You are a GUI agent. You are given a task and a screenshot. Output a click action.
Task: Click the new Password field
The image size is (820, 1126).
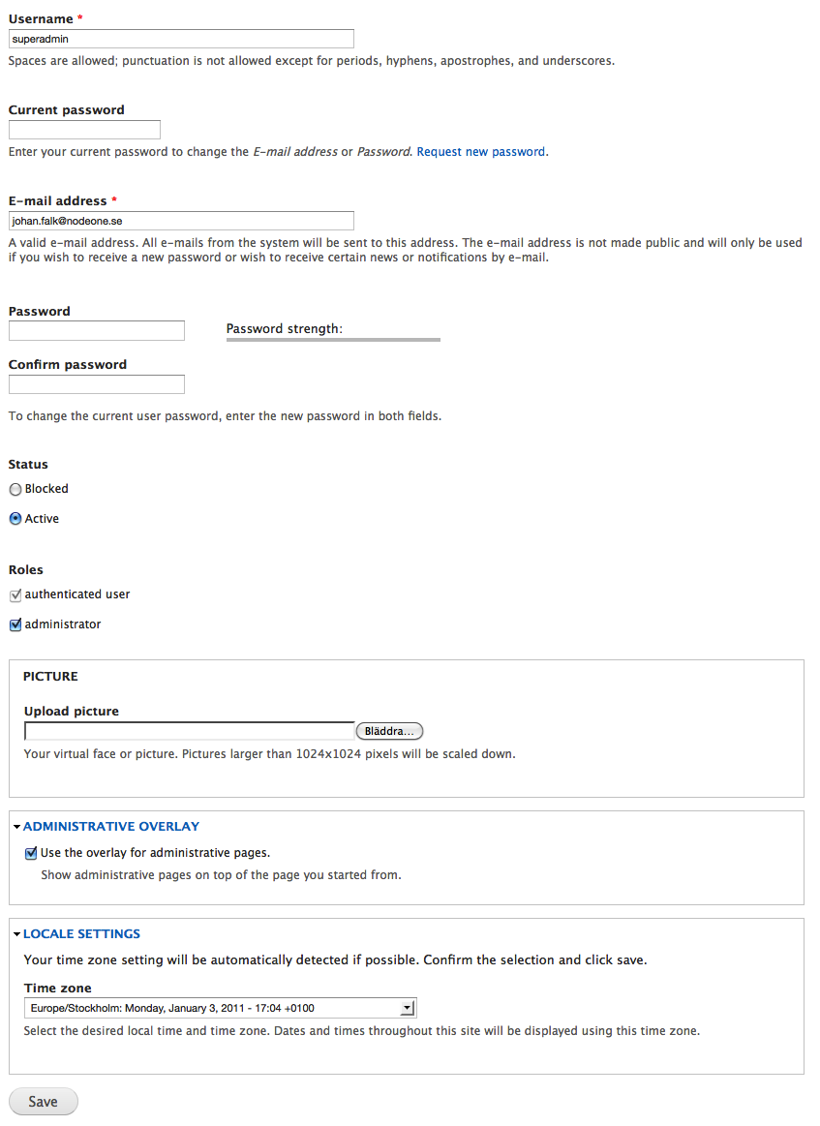coord(96,331)
